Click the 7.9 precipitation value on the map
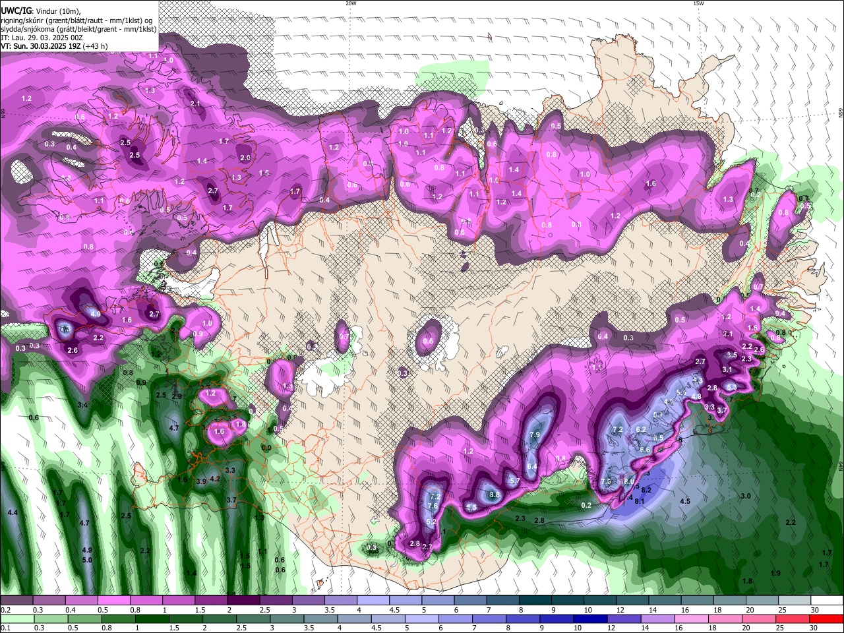Image resolution: width=844 pixels, height=633 pixels. 535,435
